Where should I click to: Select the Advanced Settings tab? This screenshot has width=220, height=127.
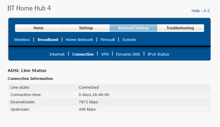click(x=133, y=28)
